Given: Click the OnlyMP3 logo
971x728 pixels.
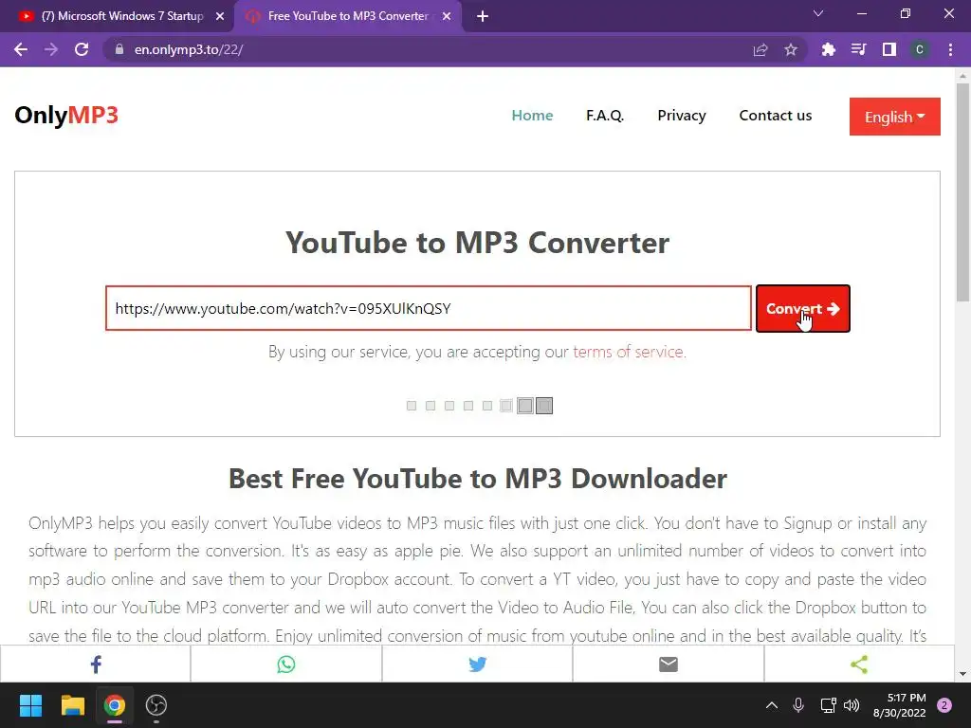Looking at the screenshot, I should tap(66, 115).
